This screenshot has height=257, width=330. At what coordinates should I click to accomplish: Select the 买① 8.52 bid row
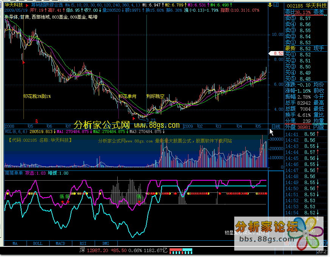click(305, 55)
